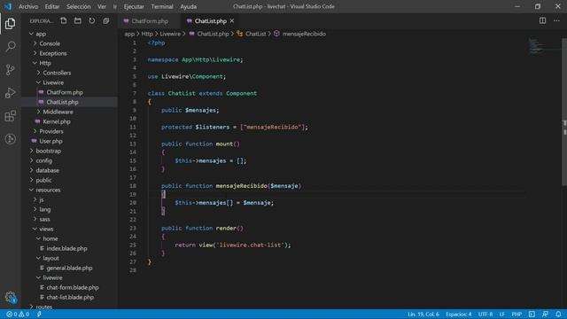Viewport: 567px width, 319px height.
Task: Refresh the explorer tree
Action: click(x=92, y=20)
